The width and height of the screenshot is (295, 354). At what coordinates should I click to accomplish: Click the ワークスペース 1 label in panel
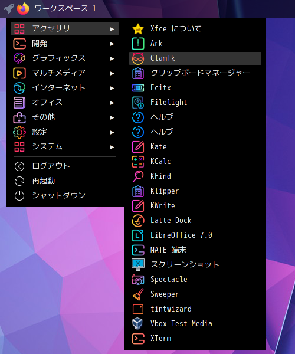click(65, 9)
